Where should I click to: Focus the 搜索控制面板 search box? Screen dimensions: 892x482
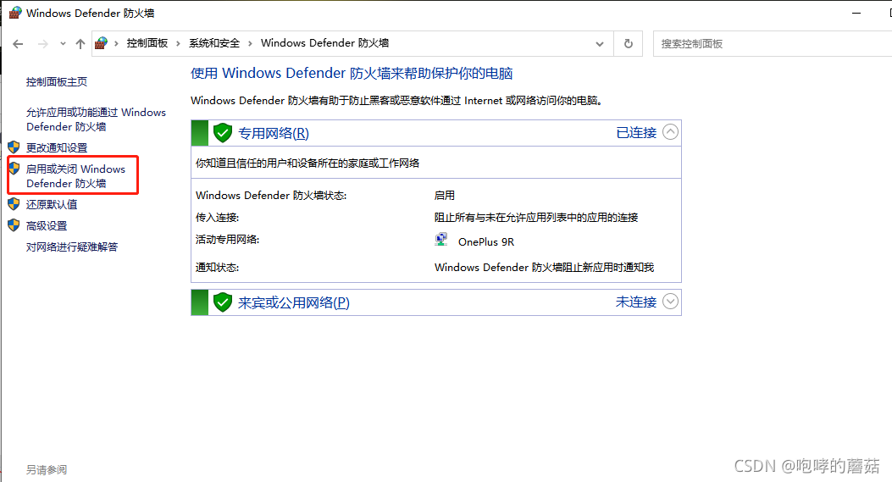click(x=773, y=44)
